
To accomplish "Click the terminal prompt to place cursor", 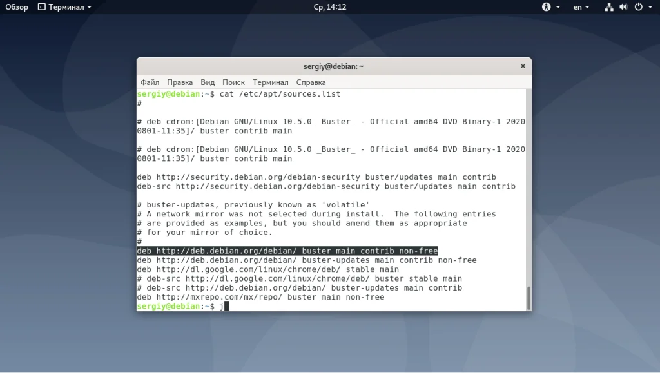I will click(224, 306).
